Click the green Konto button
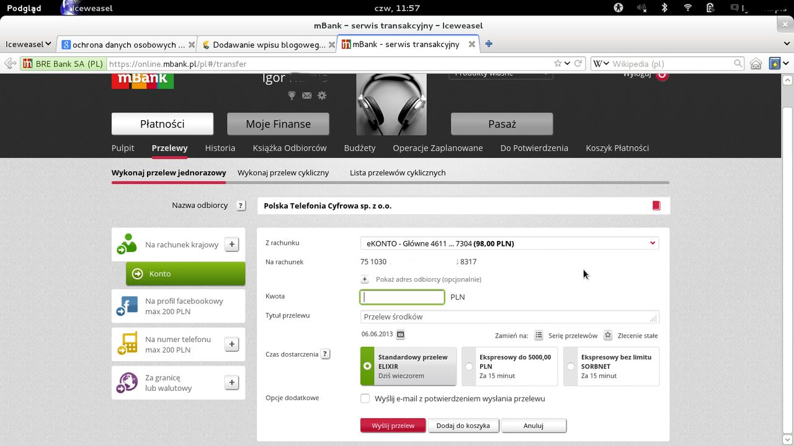794x446 pixels. pos(185,273)
